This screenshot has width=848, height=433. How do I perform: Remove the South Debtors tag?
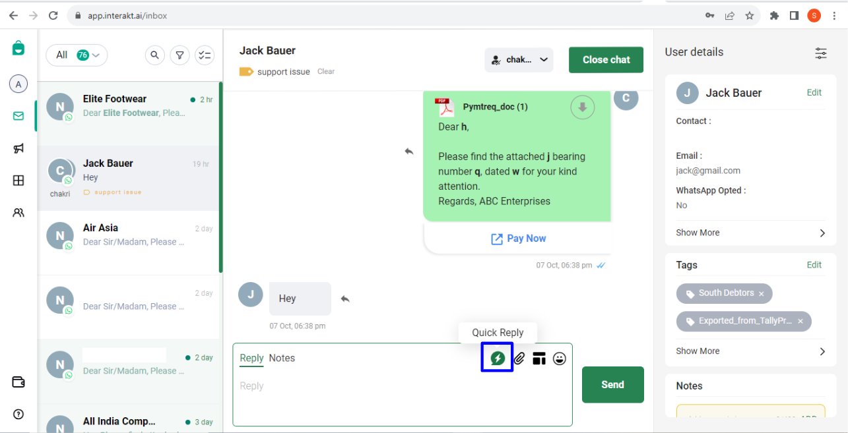[761, 293]
